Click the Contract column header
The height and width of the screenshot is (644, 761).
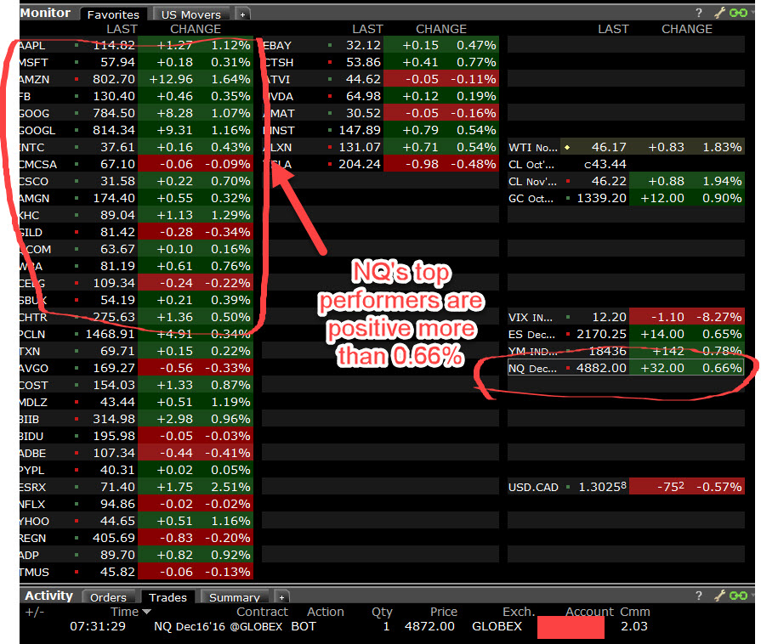pos(262,612)
